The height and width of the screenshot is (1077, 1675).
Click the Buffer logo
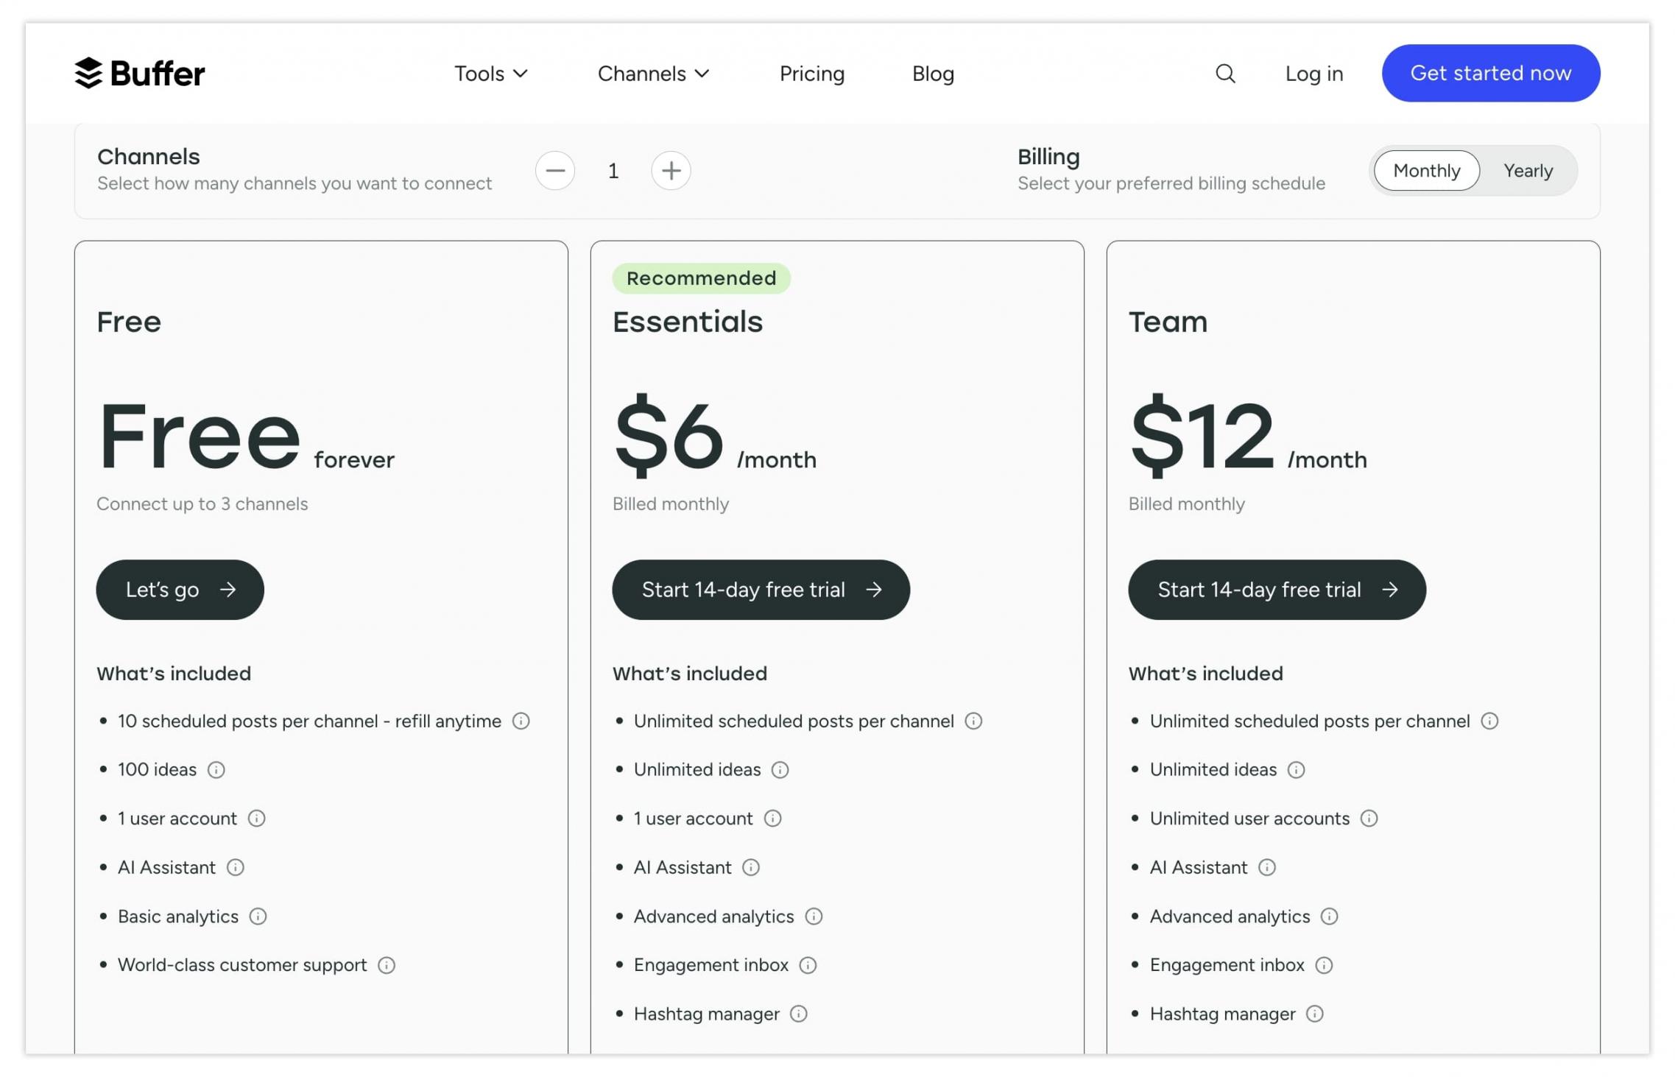click(x=139, y=73)
